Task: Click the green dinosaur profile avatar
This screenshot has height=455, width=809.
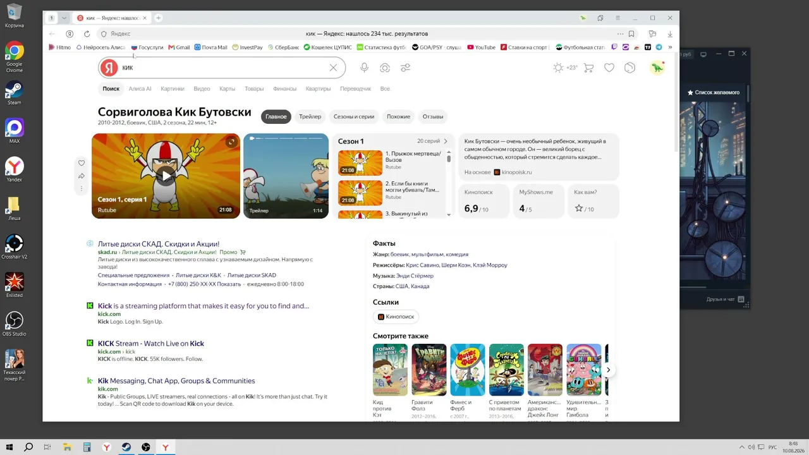Action: (657, 68)
